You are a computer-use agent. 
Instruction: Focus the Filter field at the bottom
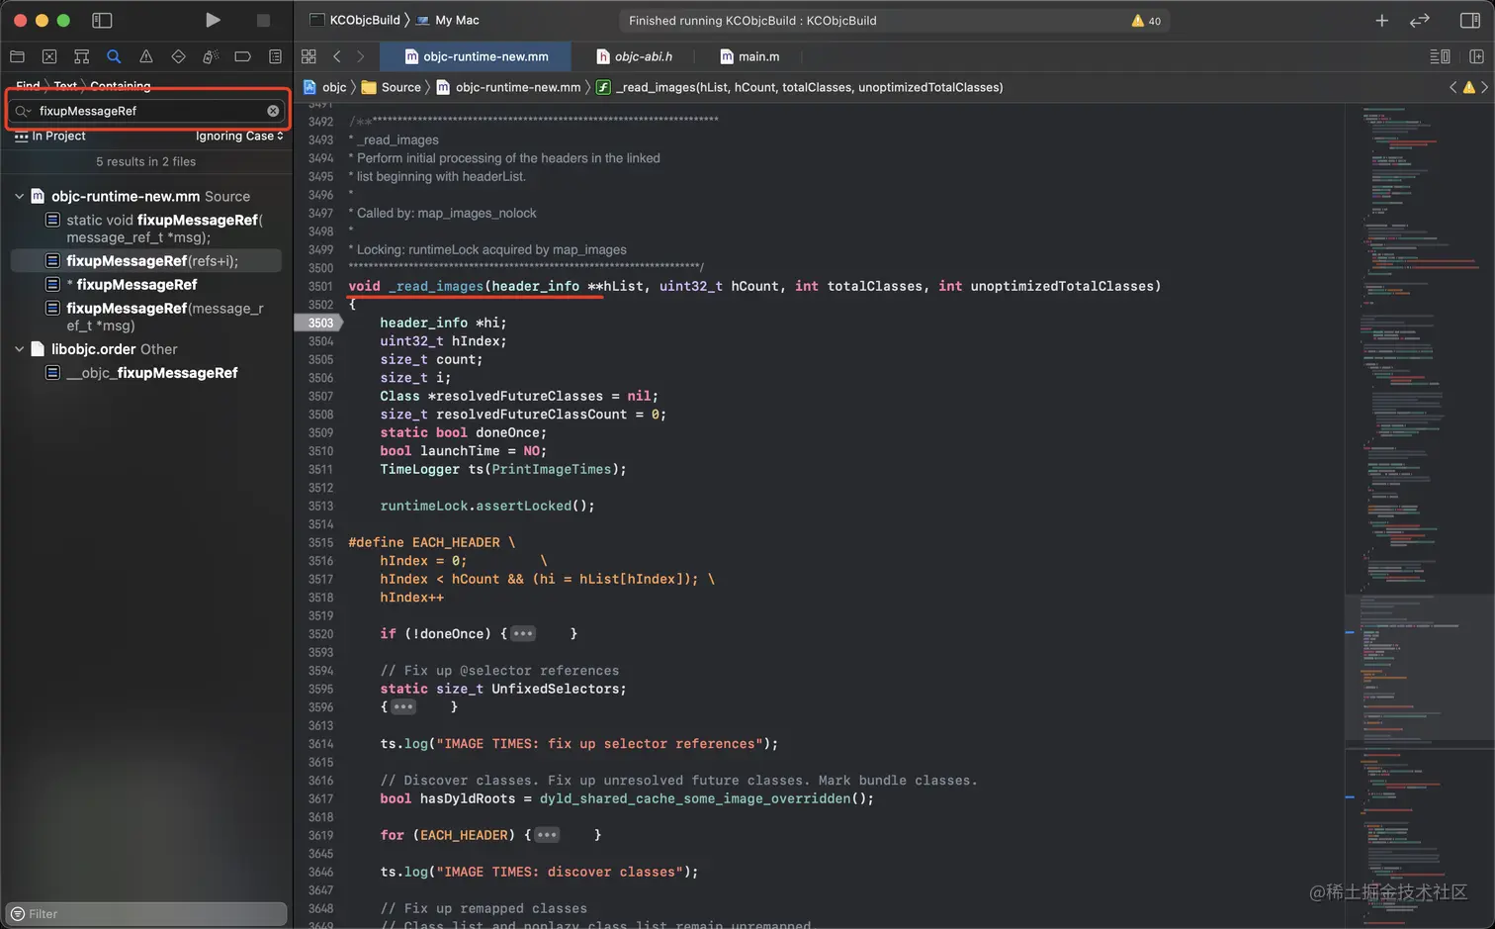point(146,913)
